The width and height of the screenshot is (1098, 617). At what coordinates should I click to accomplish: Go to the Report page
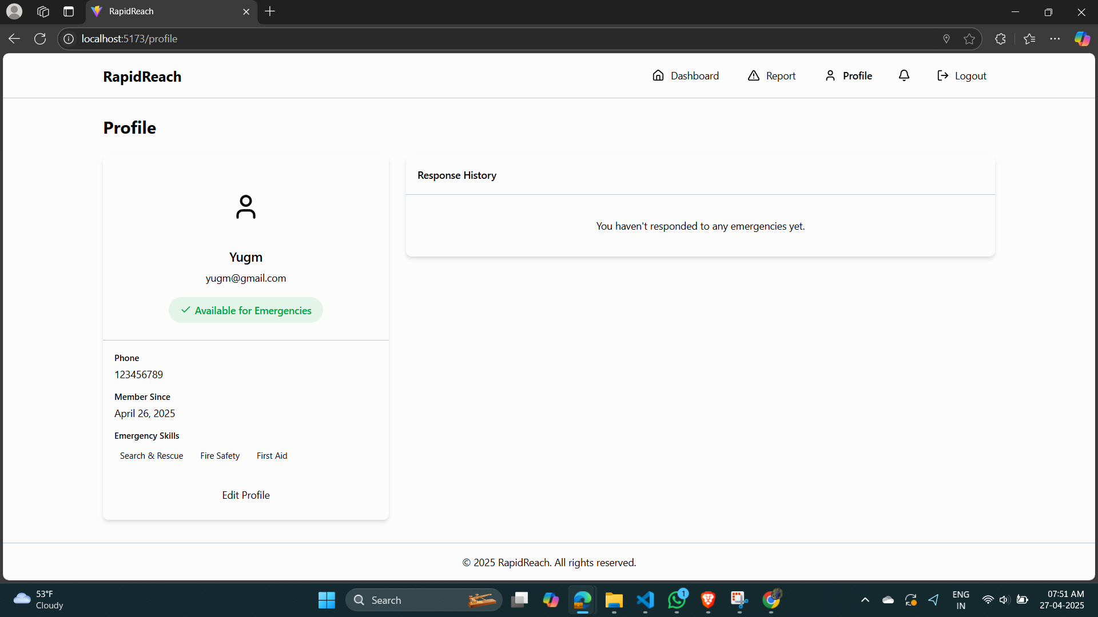[x=771, y=75]
